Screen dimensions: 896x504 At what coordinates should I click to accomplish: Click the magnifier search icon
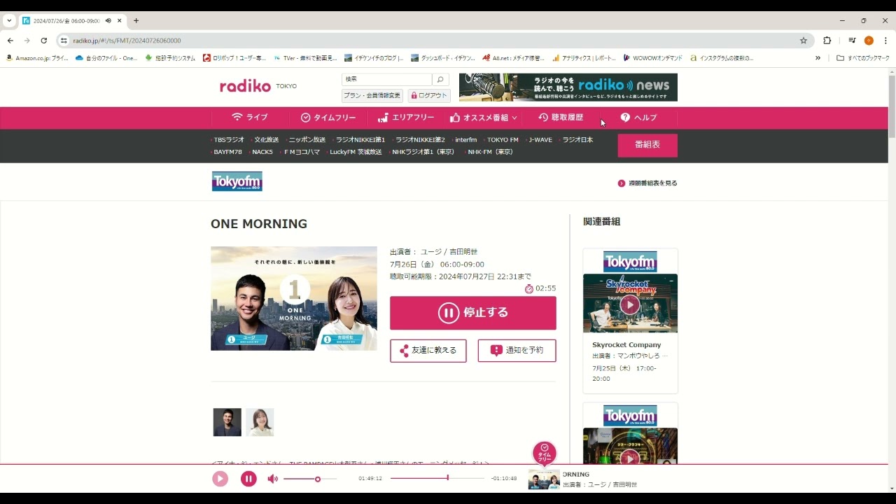[x=440, y=80]
